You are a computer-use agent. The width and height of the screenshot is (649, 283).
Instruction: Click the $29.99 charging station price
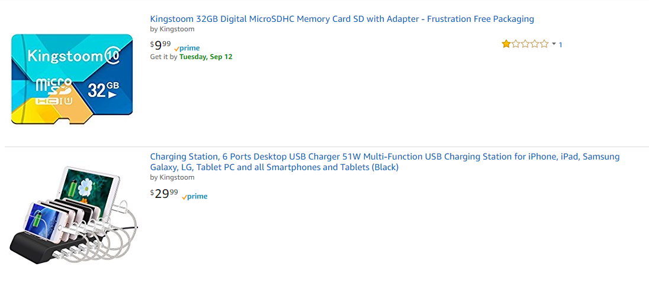tap(164, 193)
